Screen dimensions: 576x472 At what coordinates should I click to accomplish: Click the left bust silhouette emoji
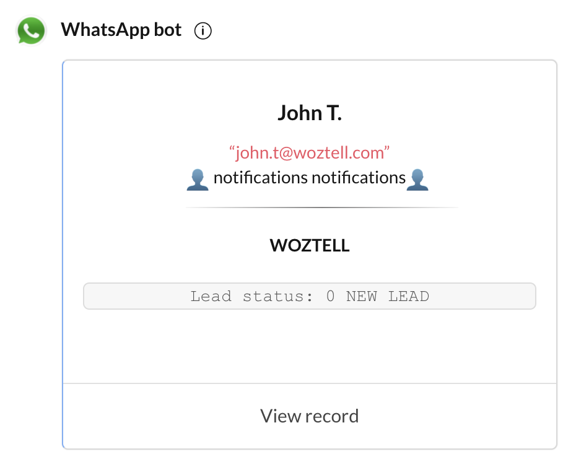(x=198, y=180)
